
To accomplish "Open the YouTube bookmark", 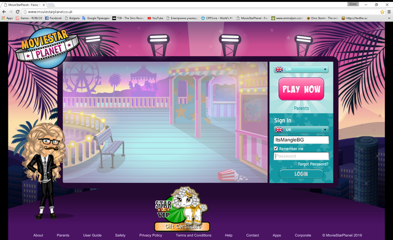I will pos(155,18).
